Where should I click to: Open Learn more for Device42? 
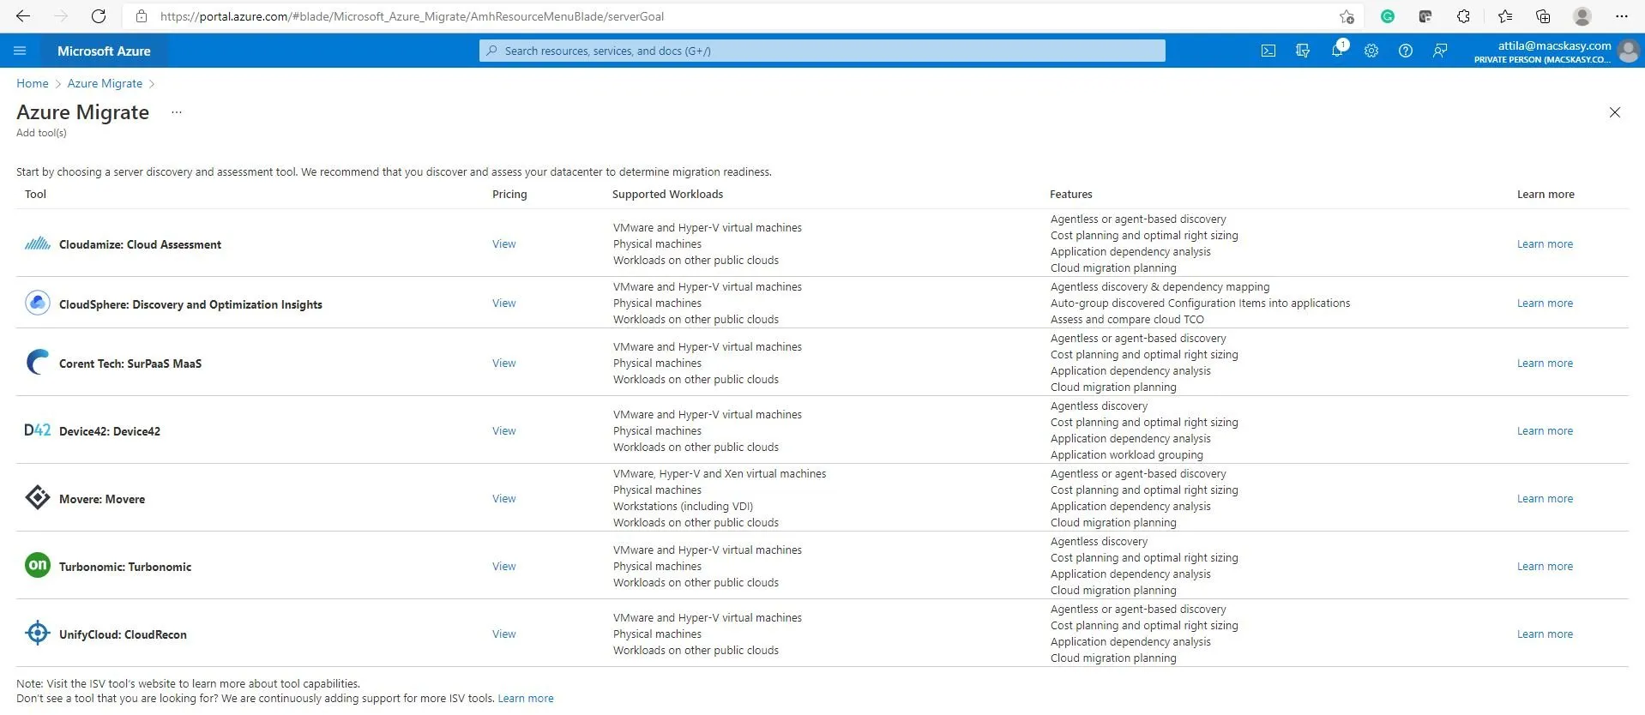(1545, 431)
